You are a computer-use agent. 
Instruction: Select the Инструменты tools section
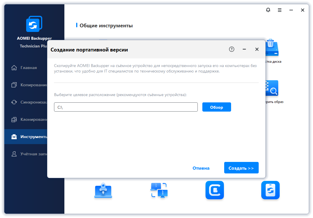coord(26,137)
